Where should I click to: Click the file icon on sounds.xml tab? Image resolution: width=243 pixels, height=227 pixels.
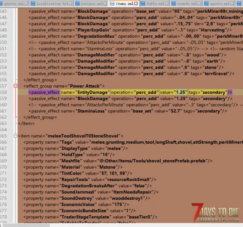174,4
